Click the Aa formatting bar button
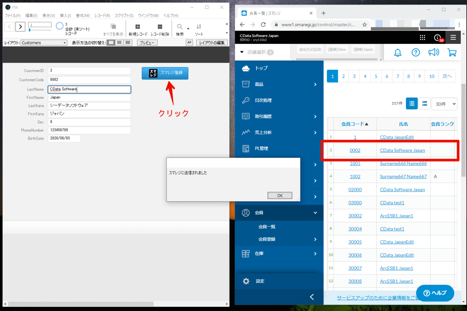 [x=189, y=42]
